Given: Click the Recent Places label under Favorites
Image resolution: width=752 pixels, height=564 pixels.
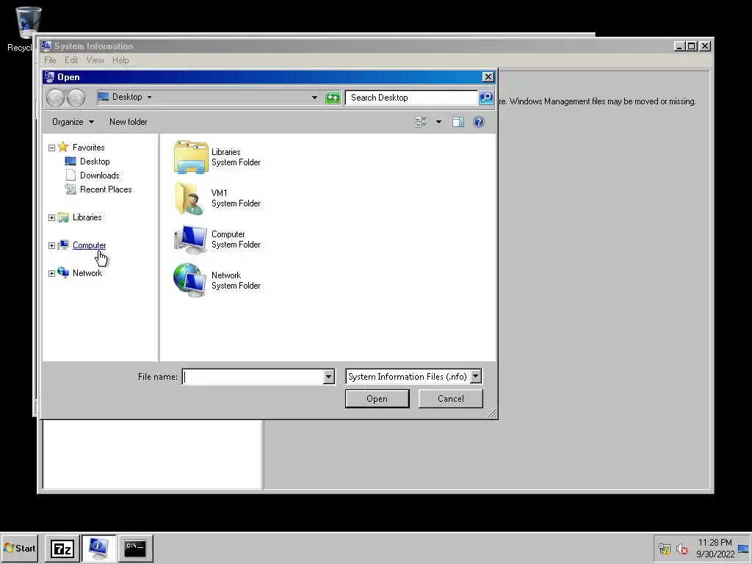Looking at the screenshot, I should pyautogui.click(x=106, y=189).
